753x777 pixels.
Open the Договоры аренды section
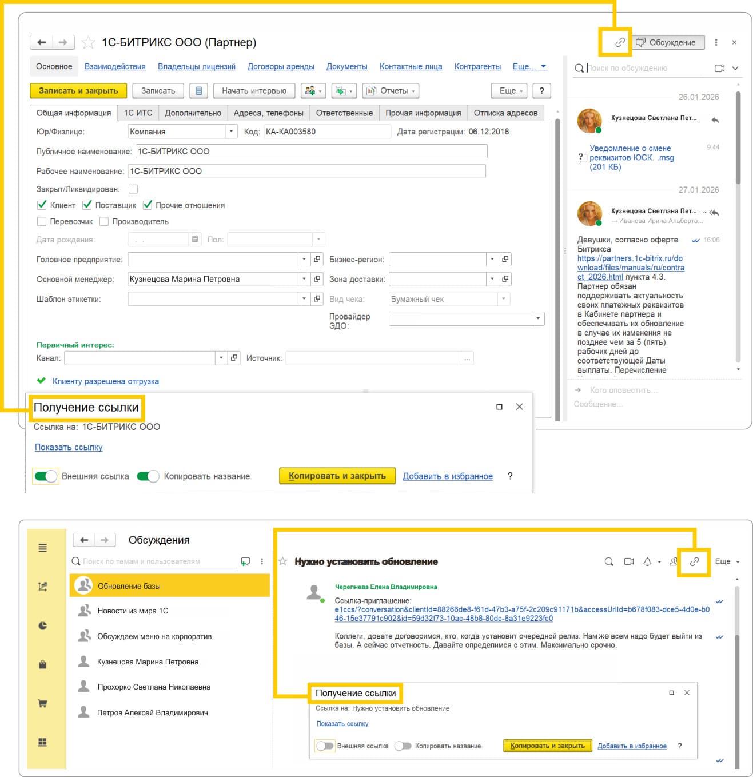point(281,66)
